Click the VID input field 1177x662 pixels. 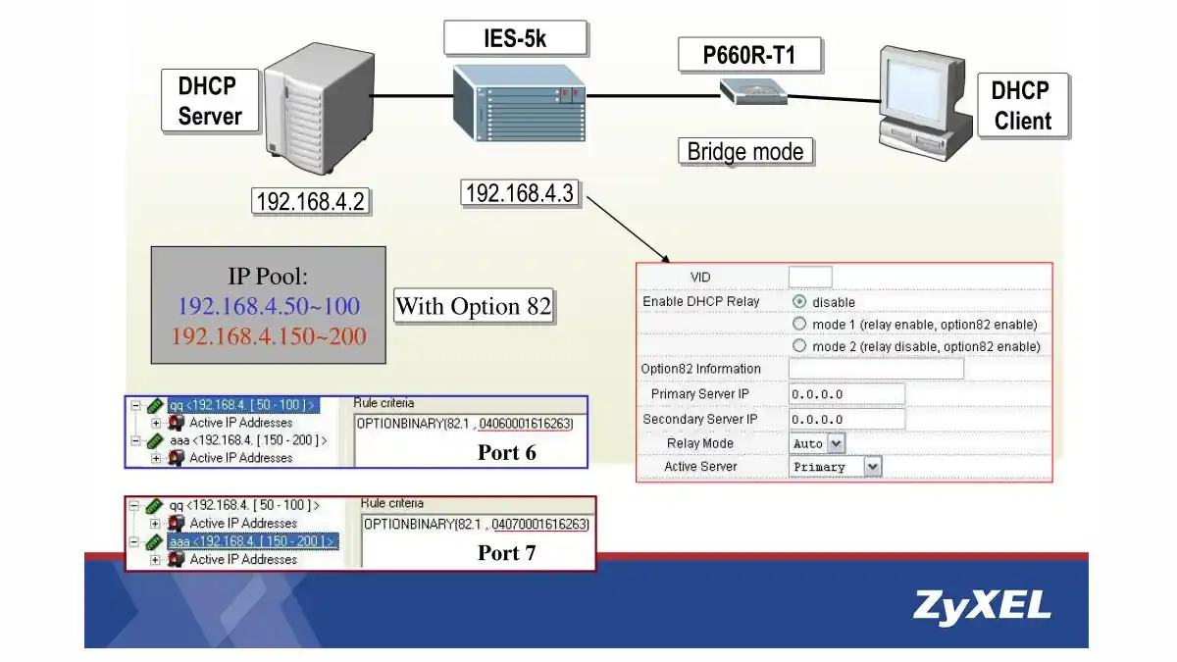810,278
